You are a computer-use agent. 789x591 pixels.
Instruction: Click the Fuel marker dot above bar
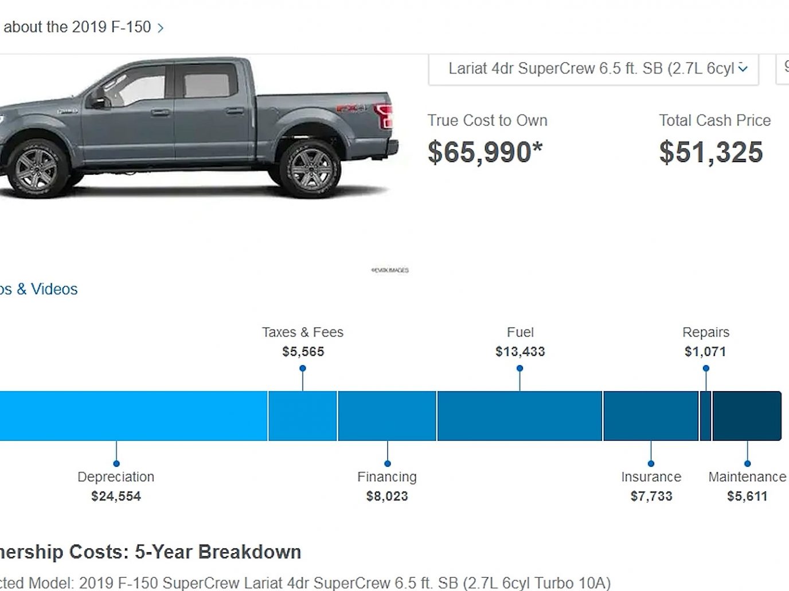[520, 368]
